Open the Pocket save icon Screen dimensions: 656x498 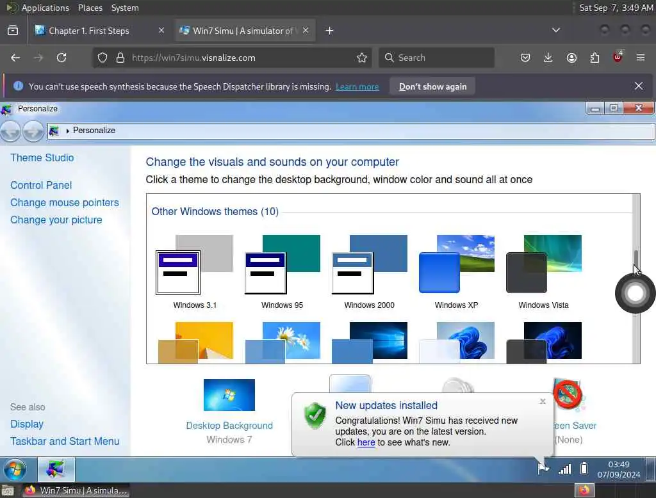525,58
